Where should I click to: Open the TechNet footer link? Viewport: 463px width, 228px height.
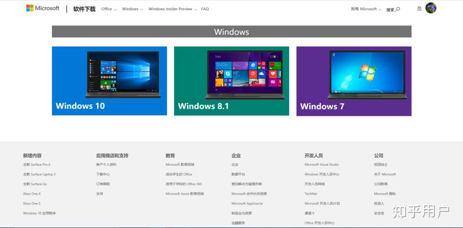pos(311,194)
